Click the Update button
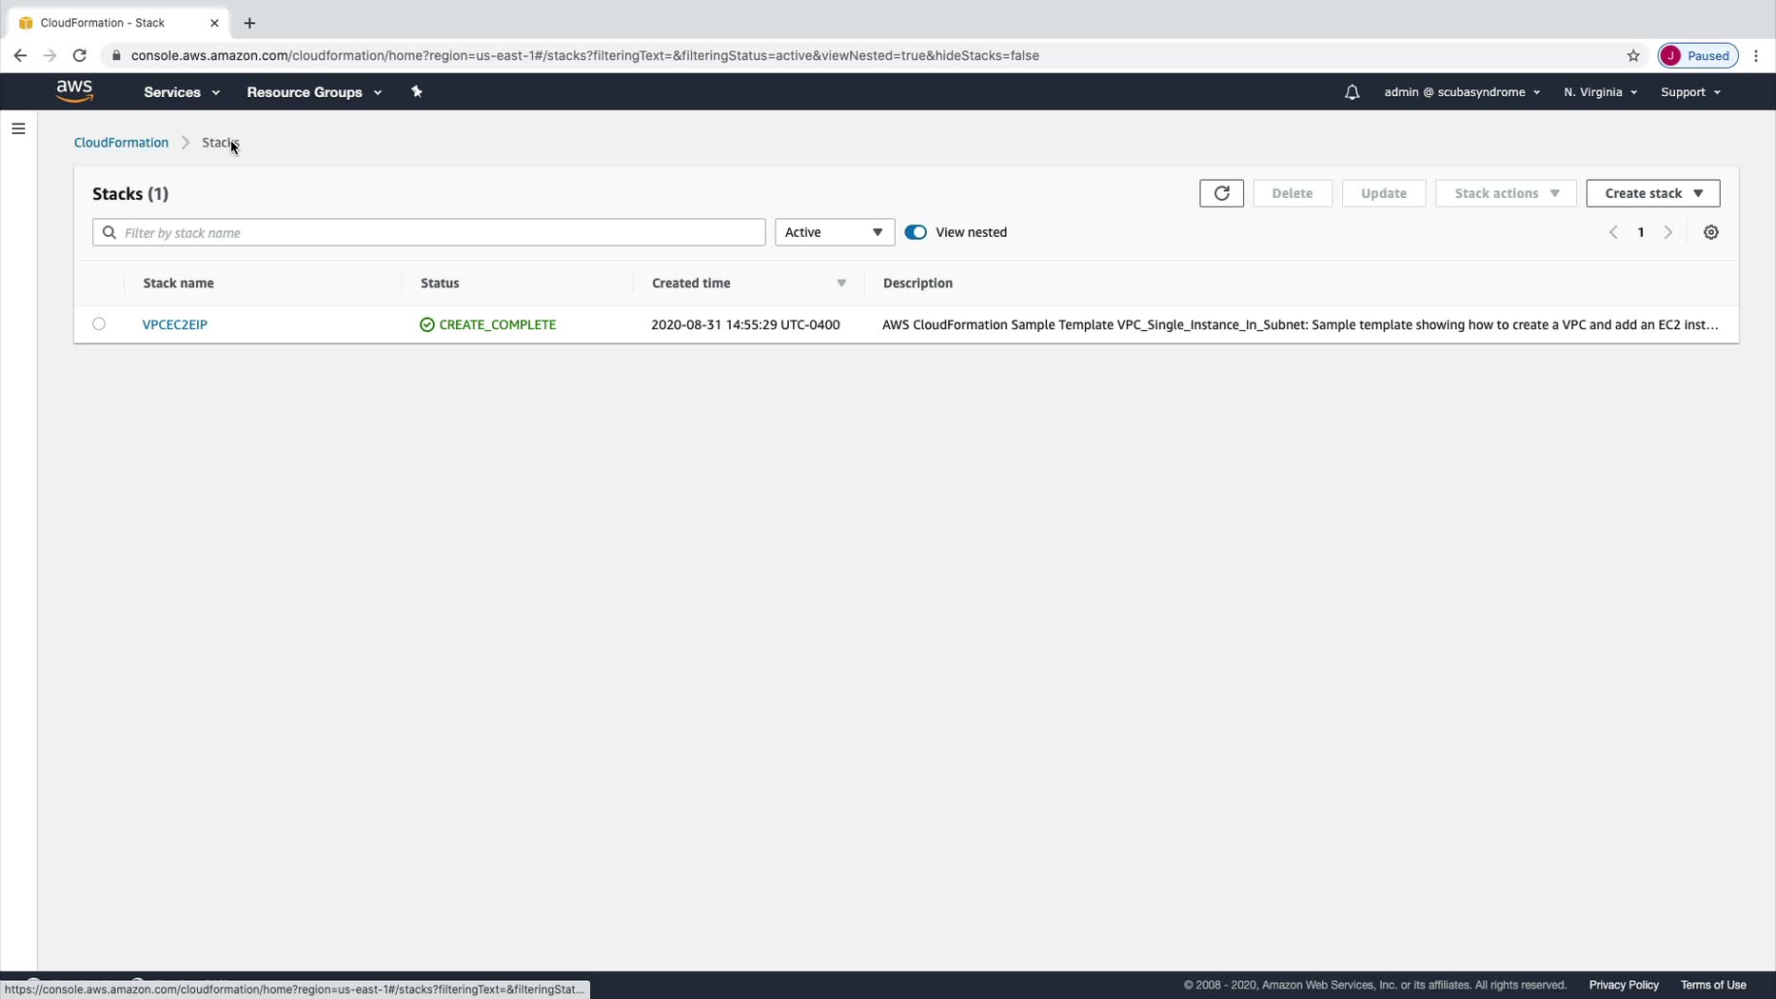This screenshot has width=1776, height=999. tap(1383, 193)
